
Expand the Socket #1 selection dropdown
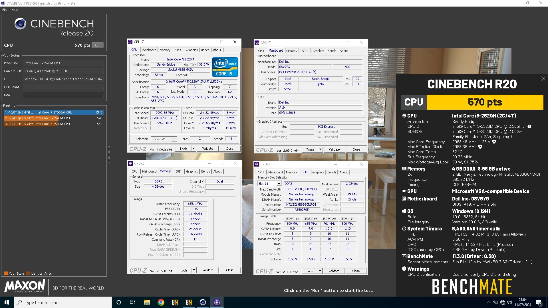click(x=174, y=139)
